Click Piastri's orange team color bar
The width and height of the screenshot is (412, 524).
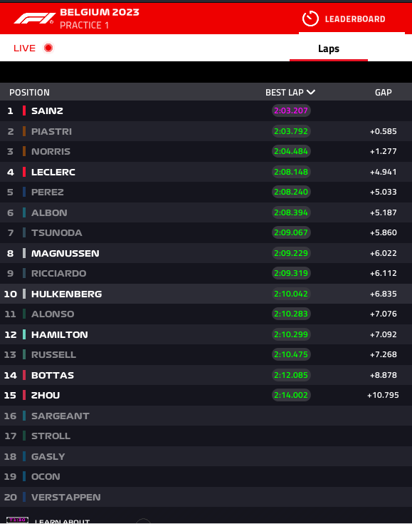point(24,131)
